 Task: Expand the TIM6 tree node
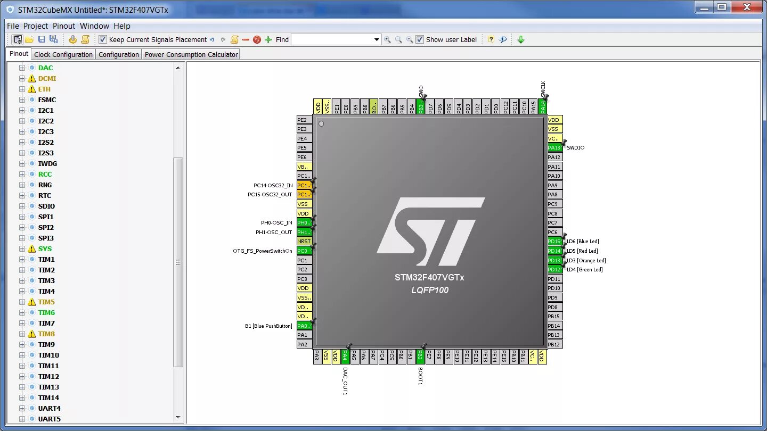pos(22,312)
